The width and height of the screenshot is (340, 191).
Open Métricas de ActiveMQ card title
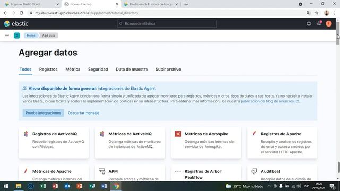[x=130, y=134]
